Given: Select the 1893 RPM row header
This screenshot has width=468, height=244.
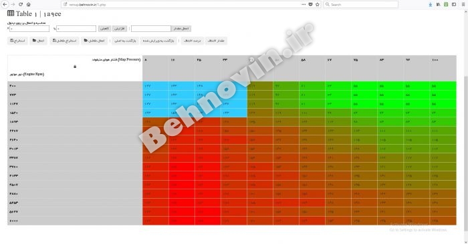Looking at the screenshot, I should point(75,122).
